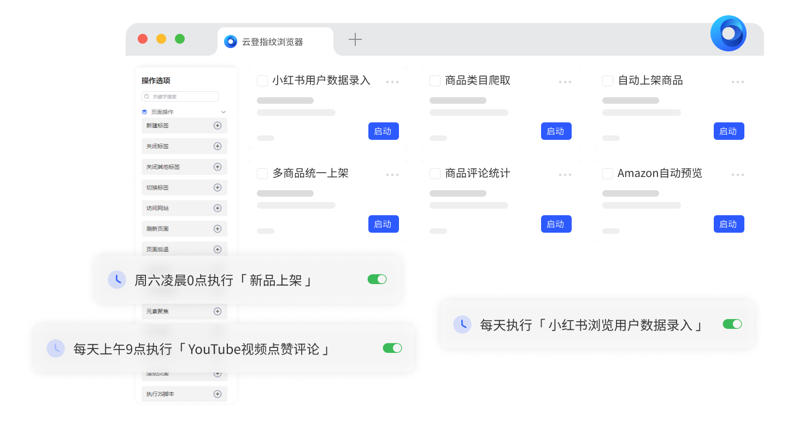
Task: Select the 刷新页面 list row
Action: 184,229
